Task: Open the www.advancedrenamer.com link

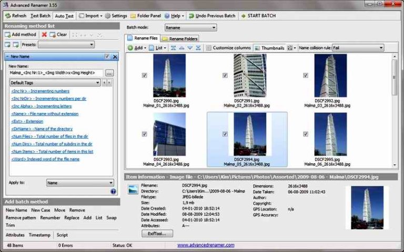Action: (x=206, y=245)
